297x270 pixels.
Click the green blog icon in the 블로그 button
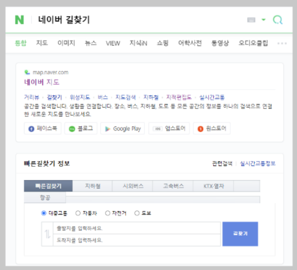(72, 129)
